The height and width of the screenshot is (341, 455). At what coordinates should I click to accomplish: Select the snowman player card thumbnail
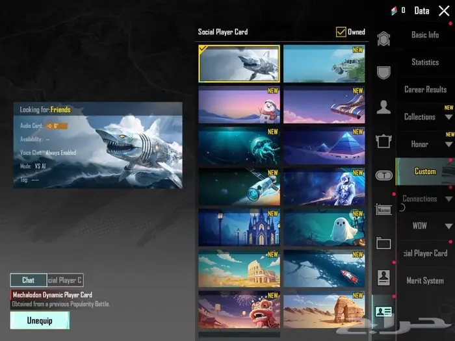tap(239, 105)
